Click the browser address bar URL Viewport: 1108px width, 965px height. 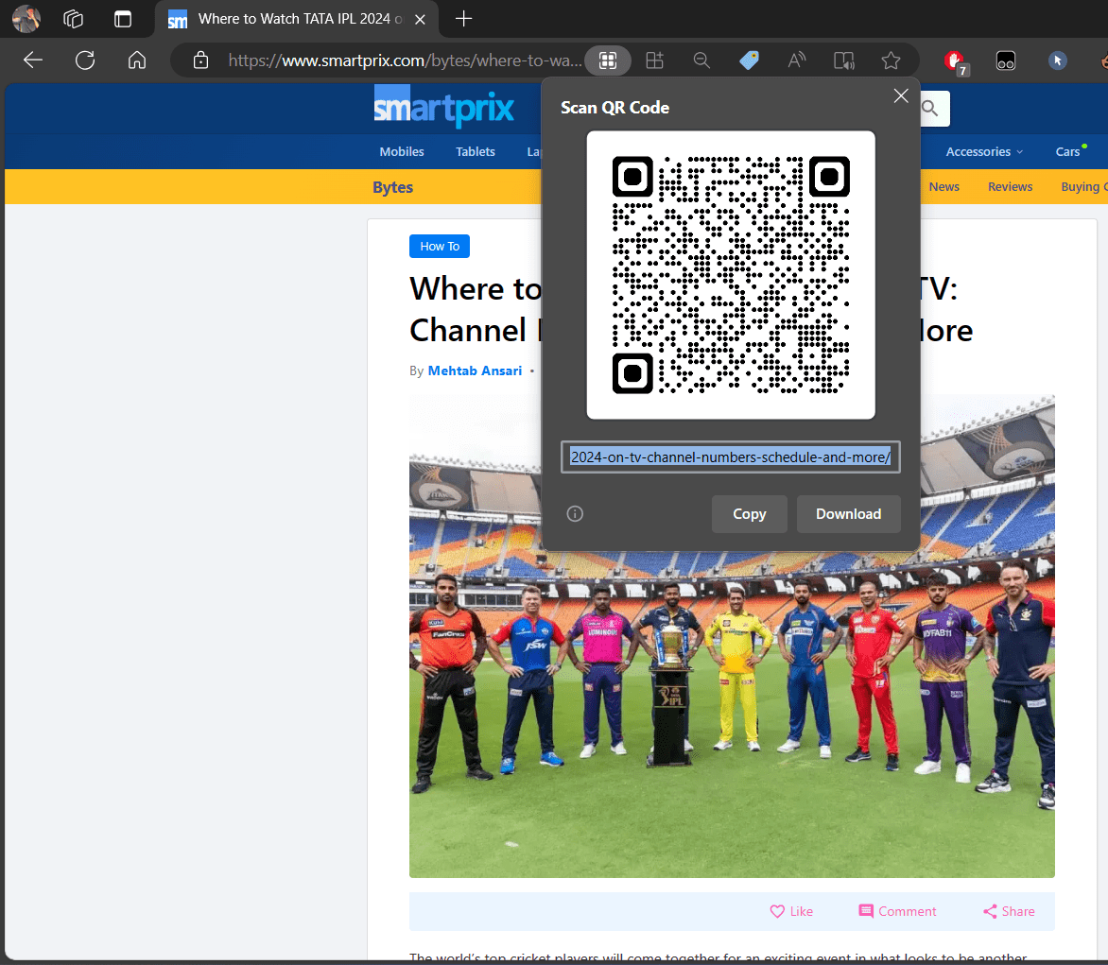tap(405, 60)
